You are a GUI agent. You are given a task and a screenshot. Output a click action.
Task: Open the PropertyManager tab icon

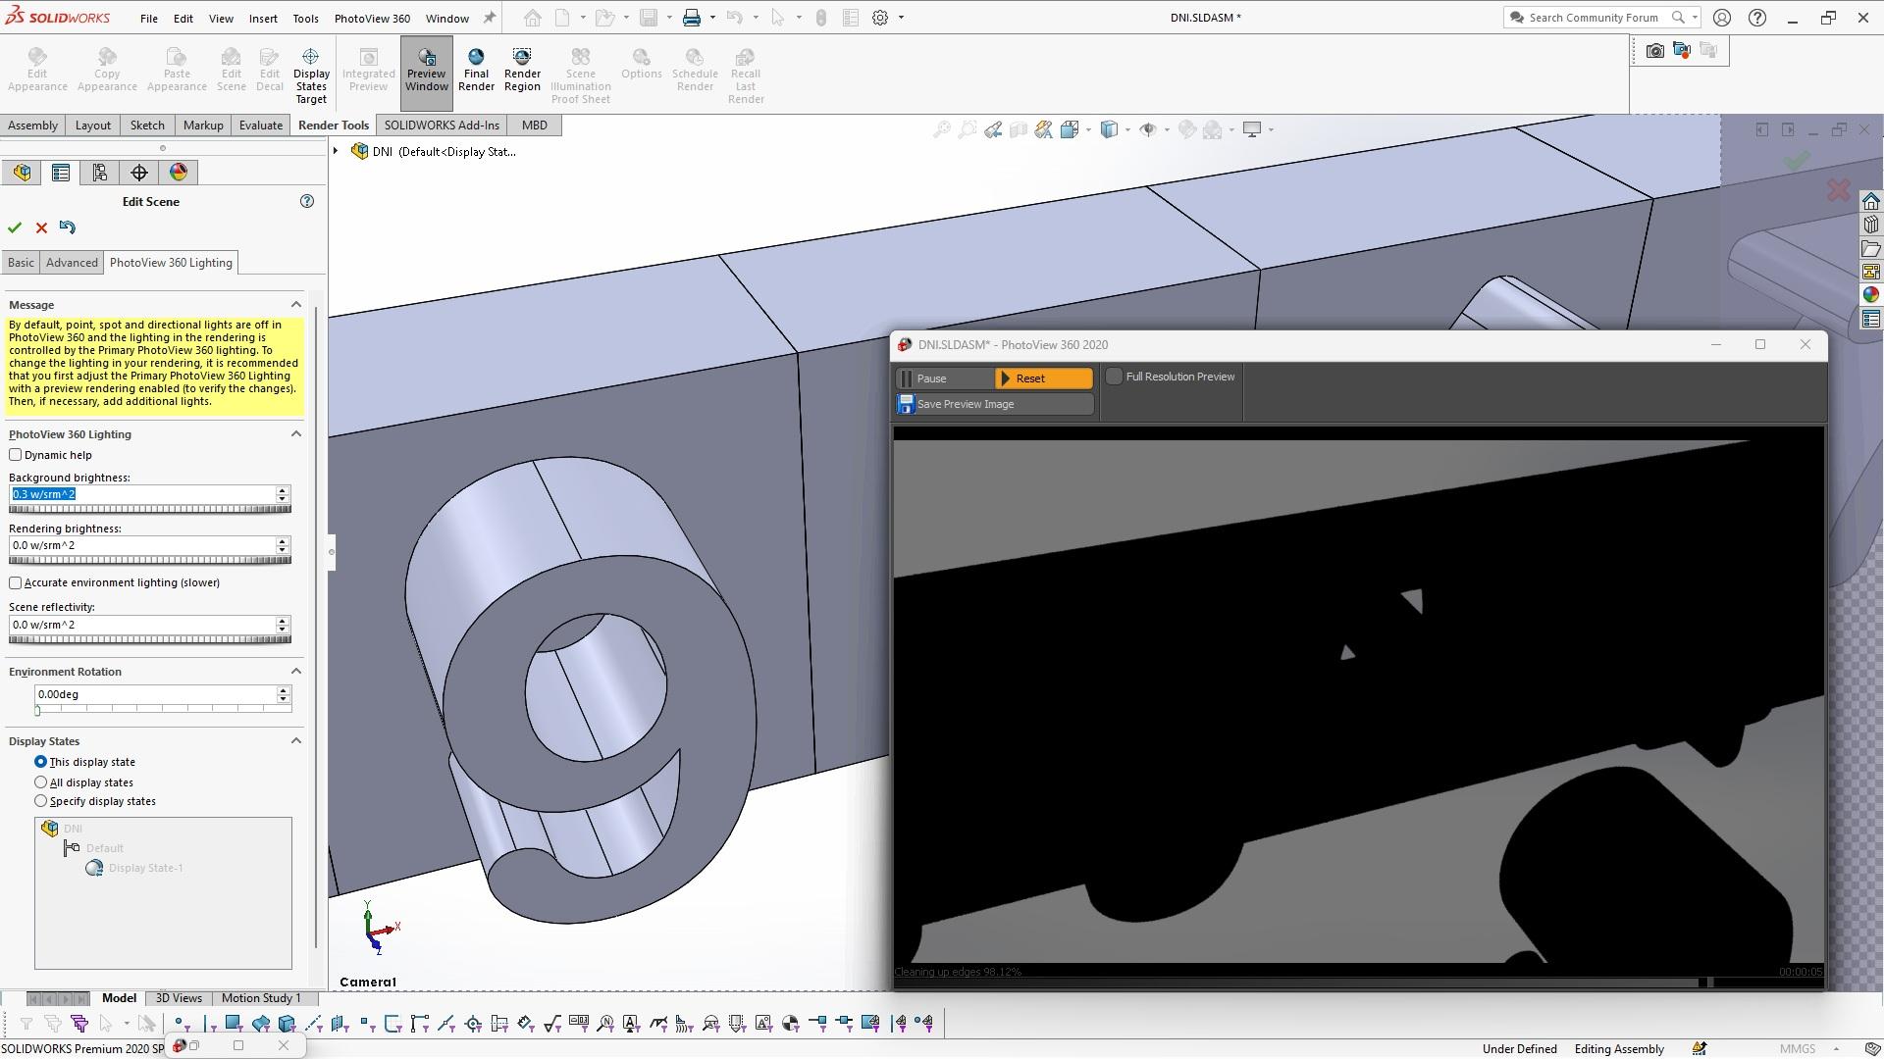(x=61, y=173)
